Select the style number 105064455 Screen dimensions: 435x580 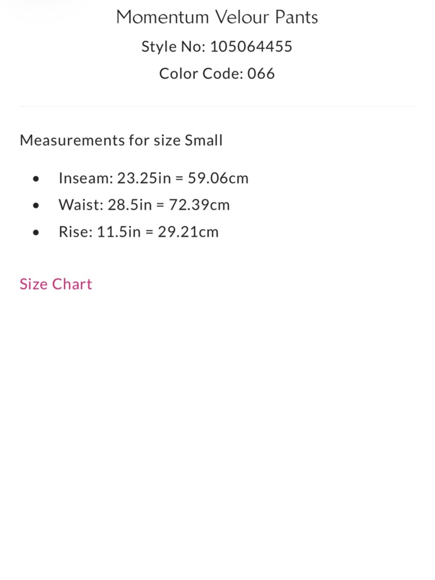[x=251, y=47]
